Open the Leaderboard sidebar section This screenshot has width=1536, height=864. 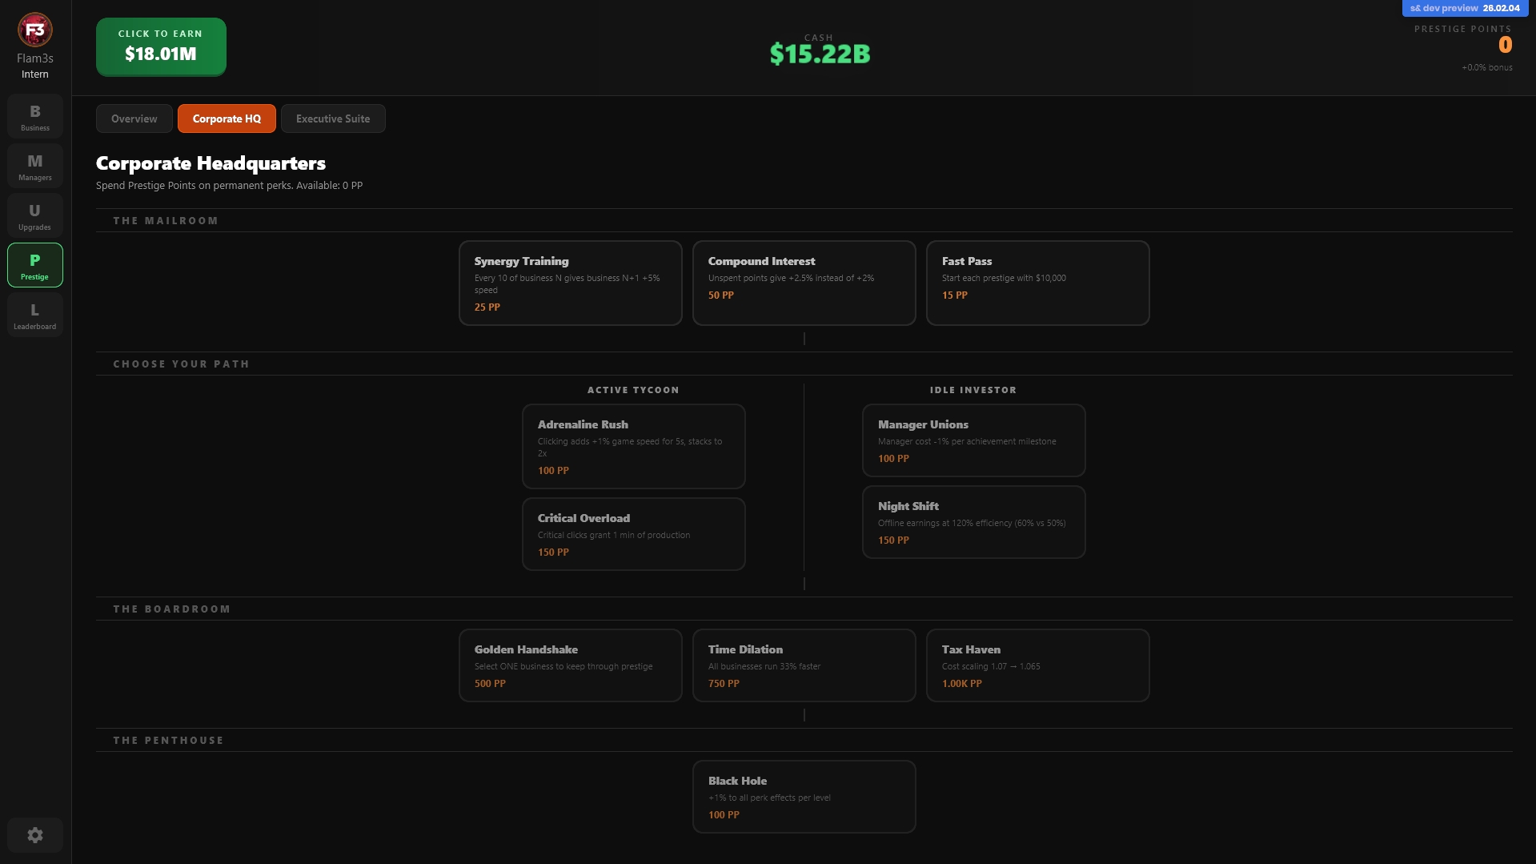[34, 315]
